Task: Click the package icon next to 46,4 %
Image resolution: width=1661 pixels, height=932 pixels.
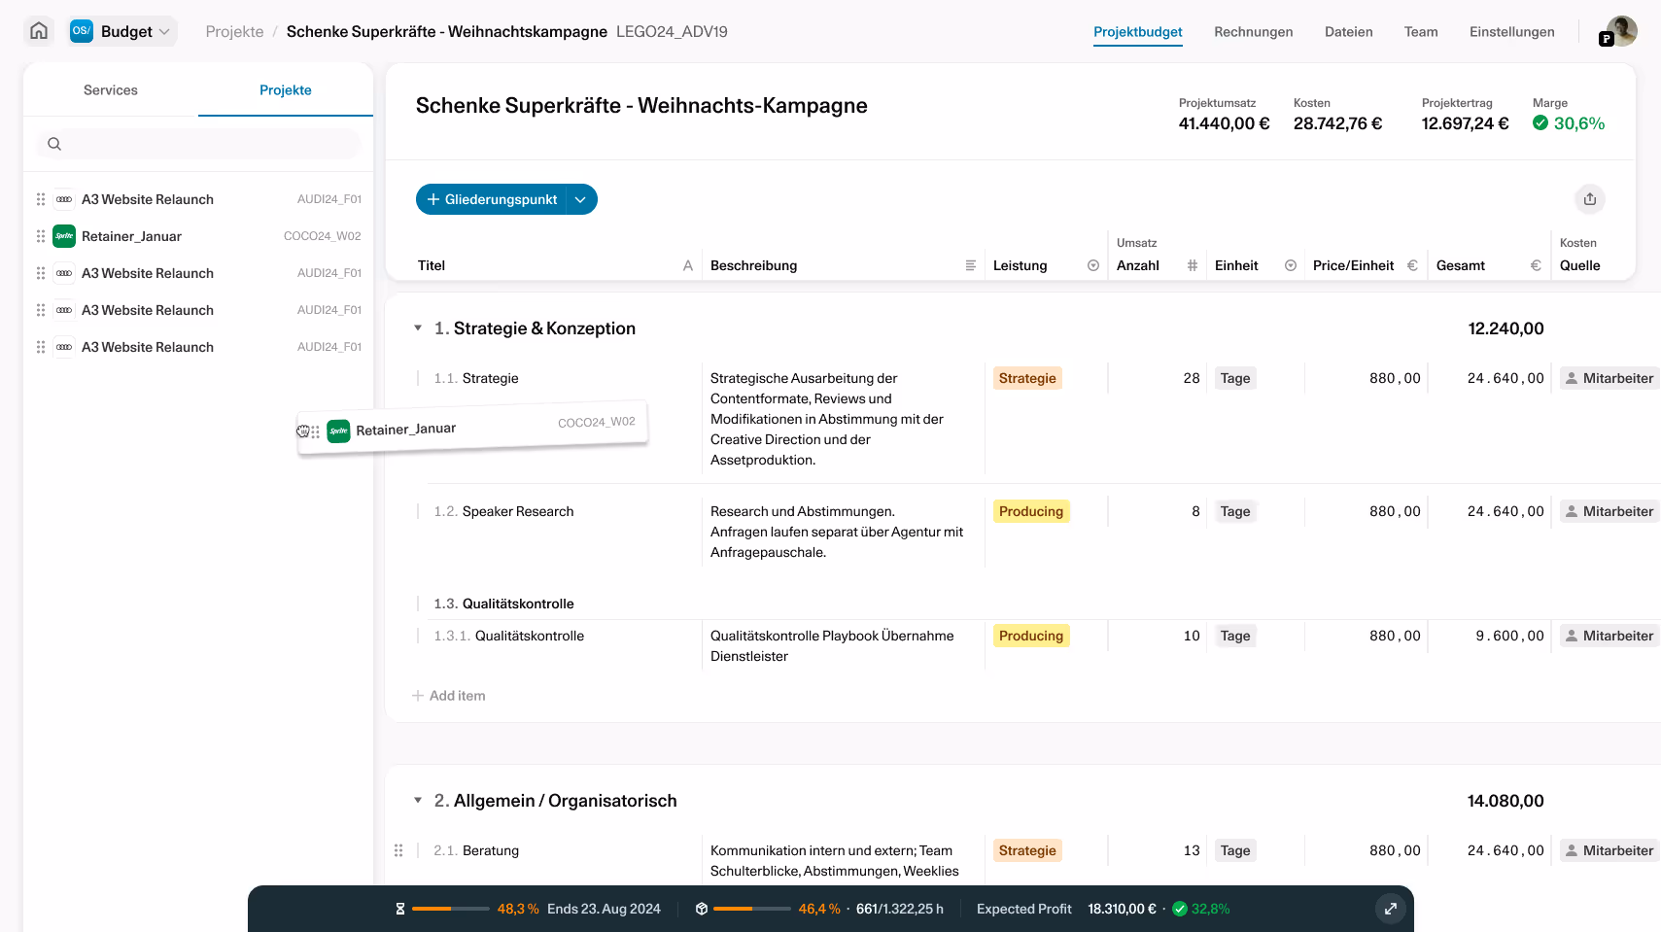Action: [x=702, y=909]
